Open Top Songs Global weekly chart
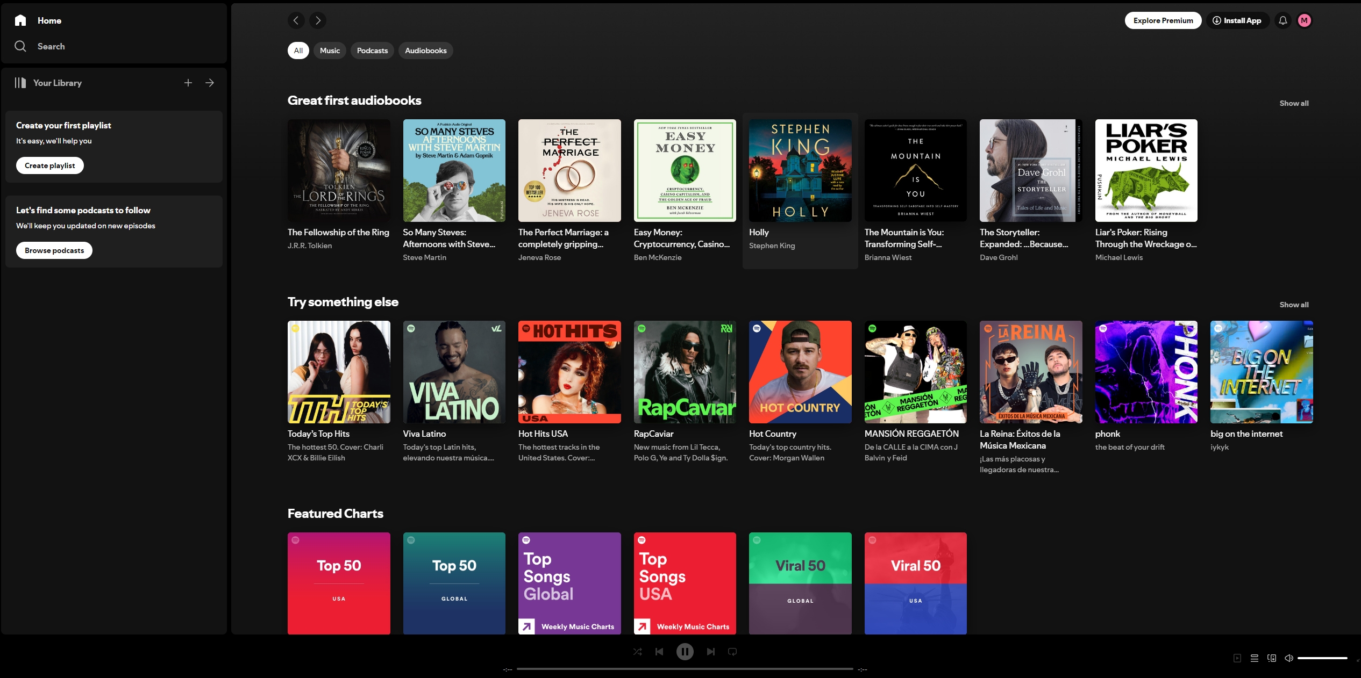The height and width of the screenshot is (678, 1361). pos(569,583)
